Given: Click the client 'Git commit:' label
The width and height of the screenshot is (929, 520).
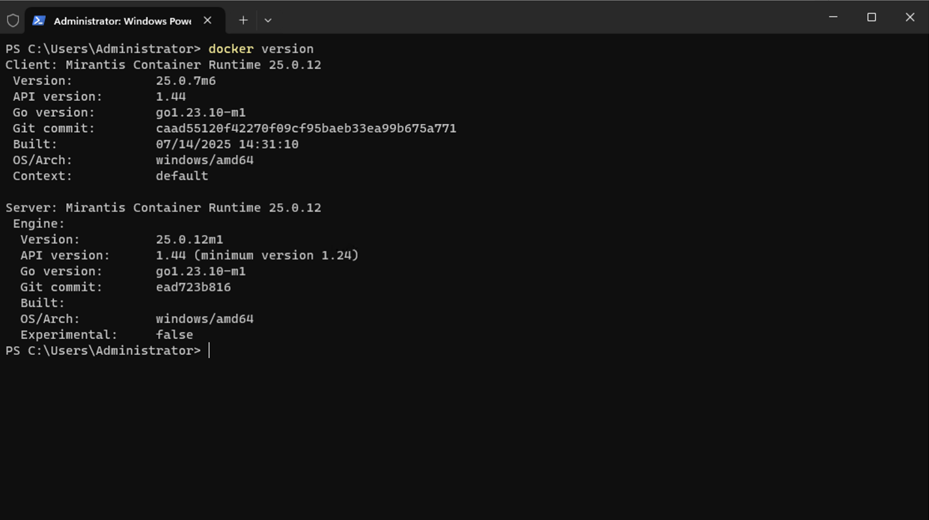Looking at the screenshot, I should 54,128.
